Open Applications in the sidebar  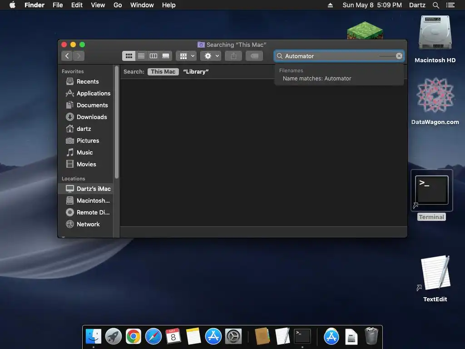[86, 93]
